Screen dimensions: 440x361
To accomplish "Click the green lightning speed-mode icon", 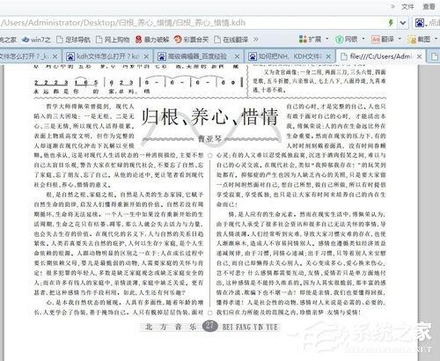I will (x=391, y=23).
